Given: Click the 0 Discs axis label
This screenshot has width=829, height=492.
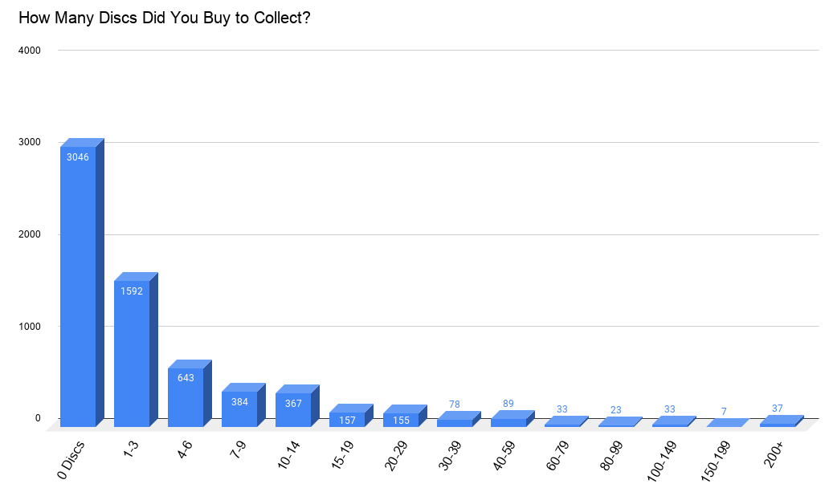Looking at the screenshot, I should [x=71, y=460].
